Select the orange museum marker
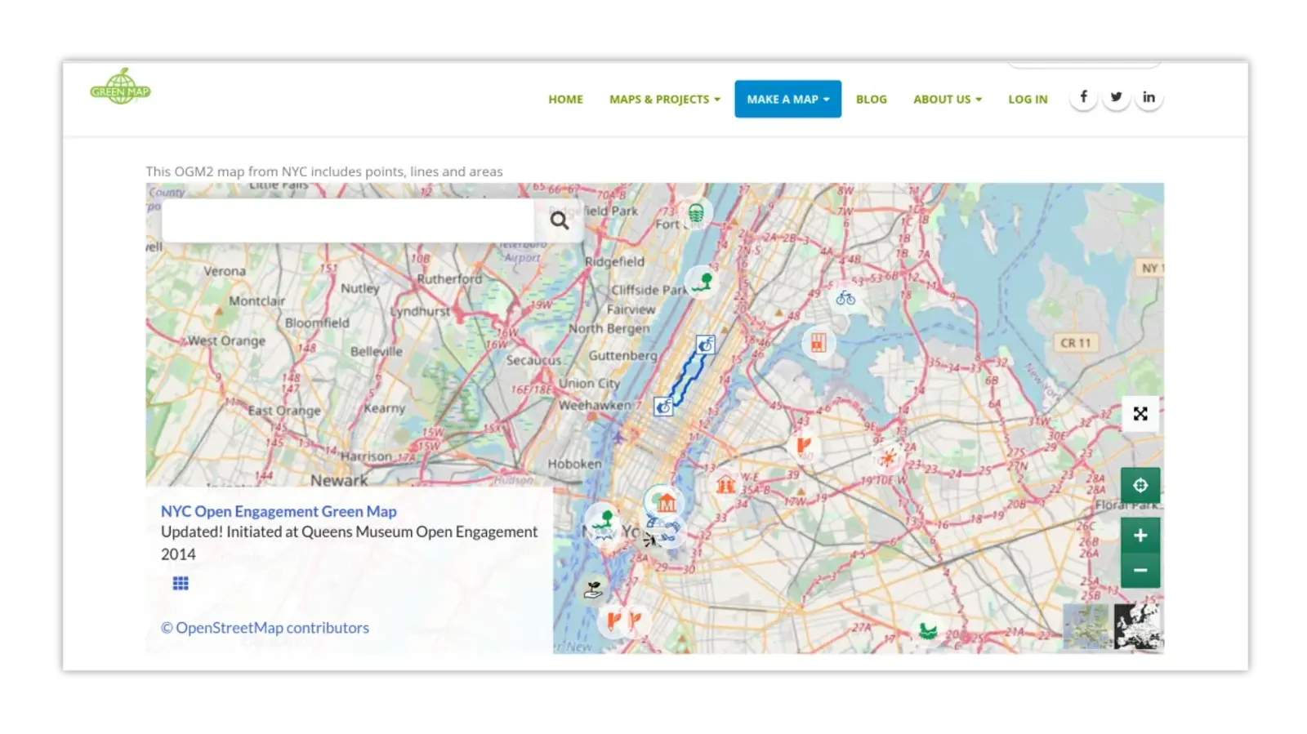1307x734 pixels. pos(667,502)
